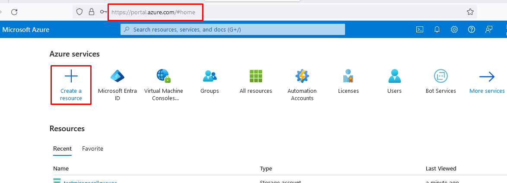Click the Azure services heading
The image size is (507, 183).
coord(75,54)
